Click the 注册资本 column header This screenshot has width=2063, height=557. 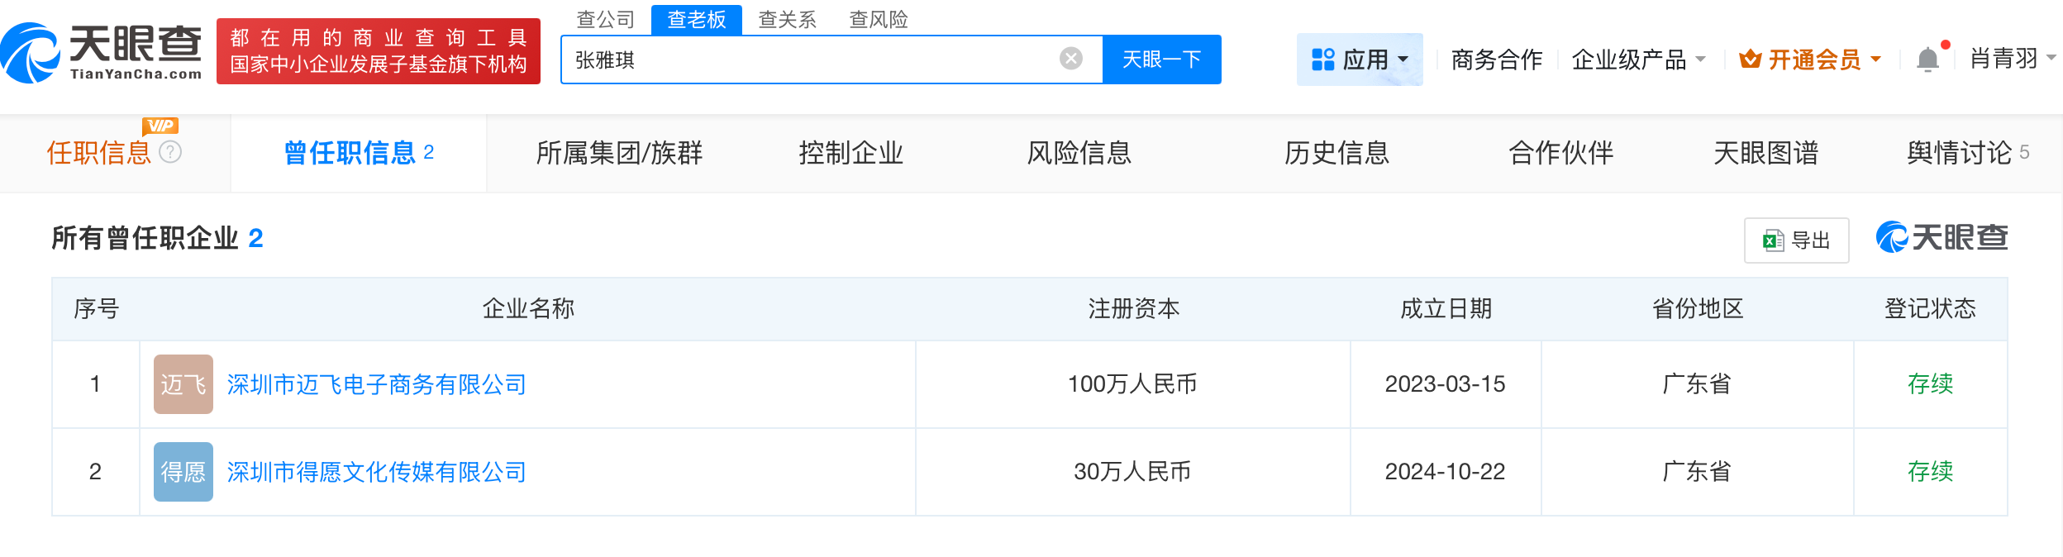coord(1134,309)
